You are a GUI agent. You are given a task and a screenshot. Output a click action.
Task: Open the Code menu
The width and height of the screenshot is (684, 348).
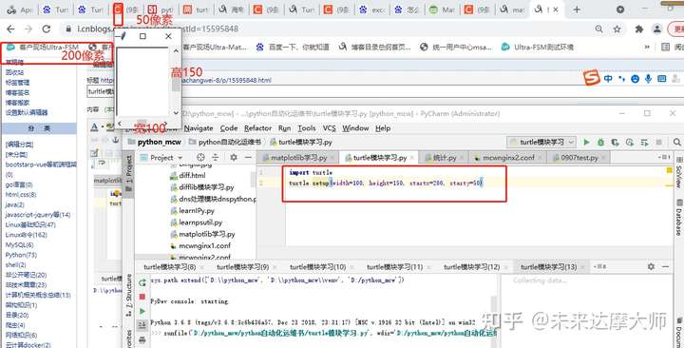229,128
